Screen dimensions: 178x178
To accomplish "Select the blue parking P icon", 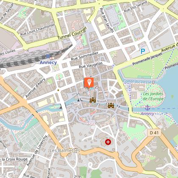I will point(143,51).
